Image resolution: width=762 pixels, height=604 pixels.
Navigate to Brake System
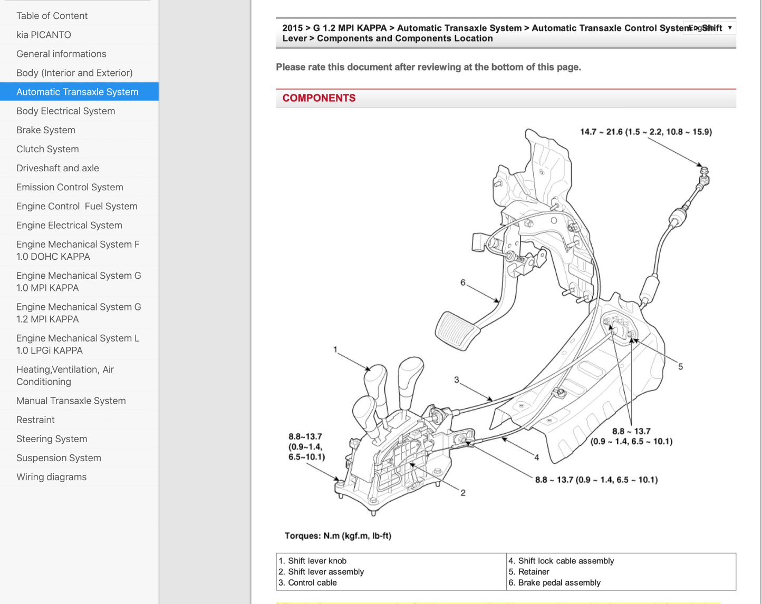45,130
